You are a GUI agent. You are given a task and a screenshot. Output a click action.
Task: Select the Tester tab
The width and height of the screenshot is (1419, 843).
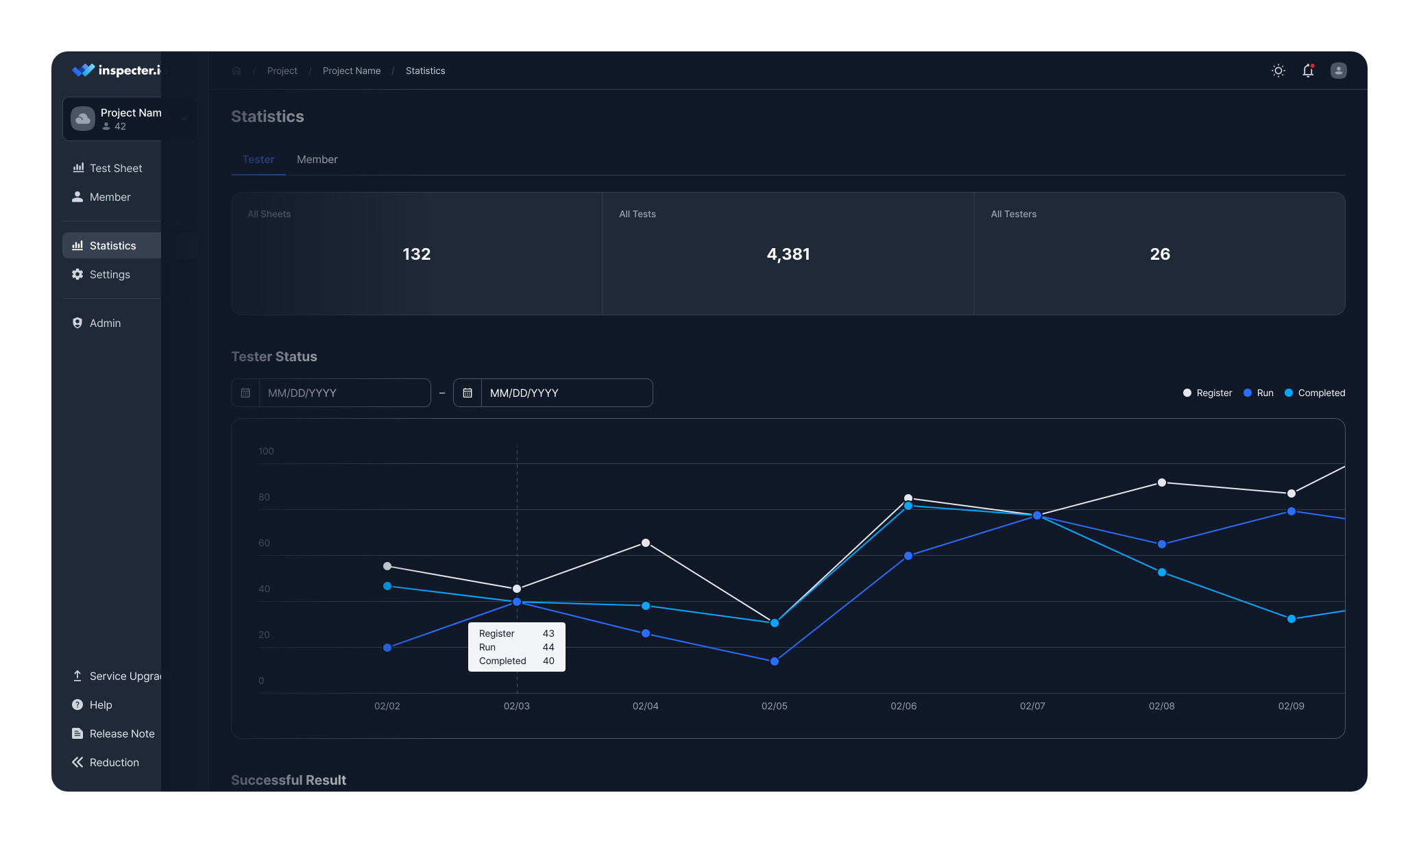258,159
